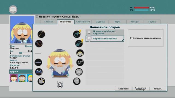Screen dimensions: 175x98
Task: Click the Мужчина gender value
Action: point(14,48)
